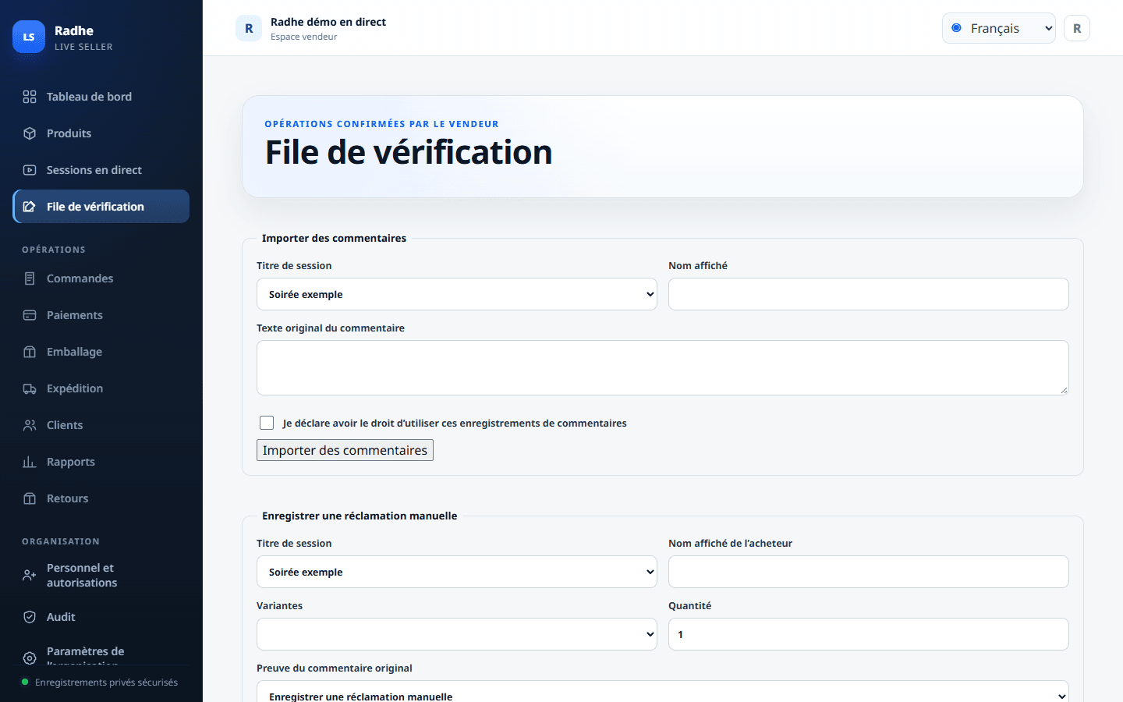This screenshot has width=1123, height=702.
Task: Open Clients in the sidebar
Action: click(101, 425)
